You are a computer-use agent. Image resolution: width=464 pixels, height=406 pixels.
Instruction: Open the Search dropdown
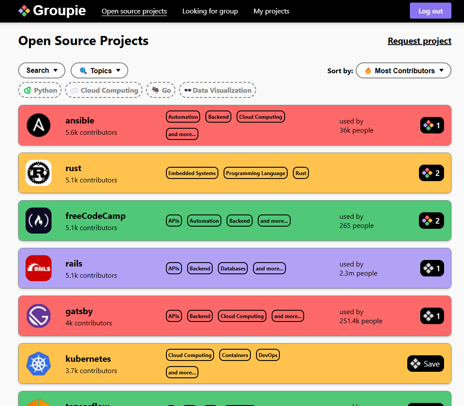click(42, 71)
